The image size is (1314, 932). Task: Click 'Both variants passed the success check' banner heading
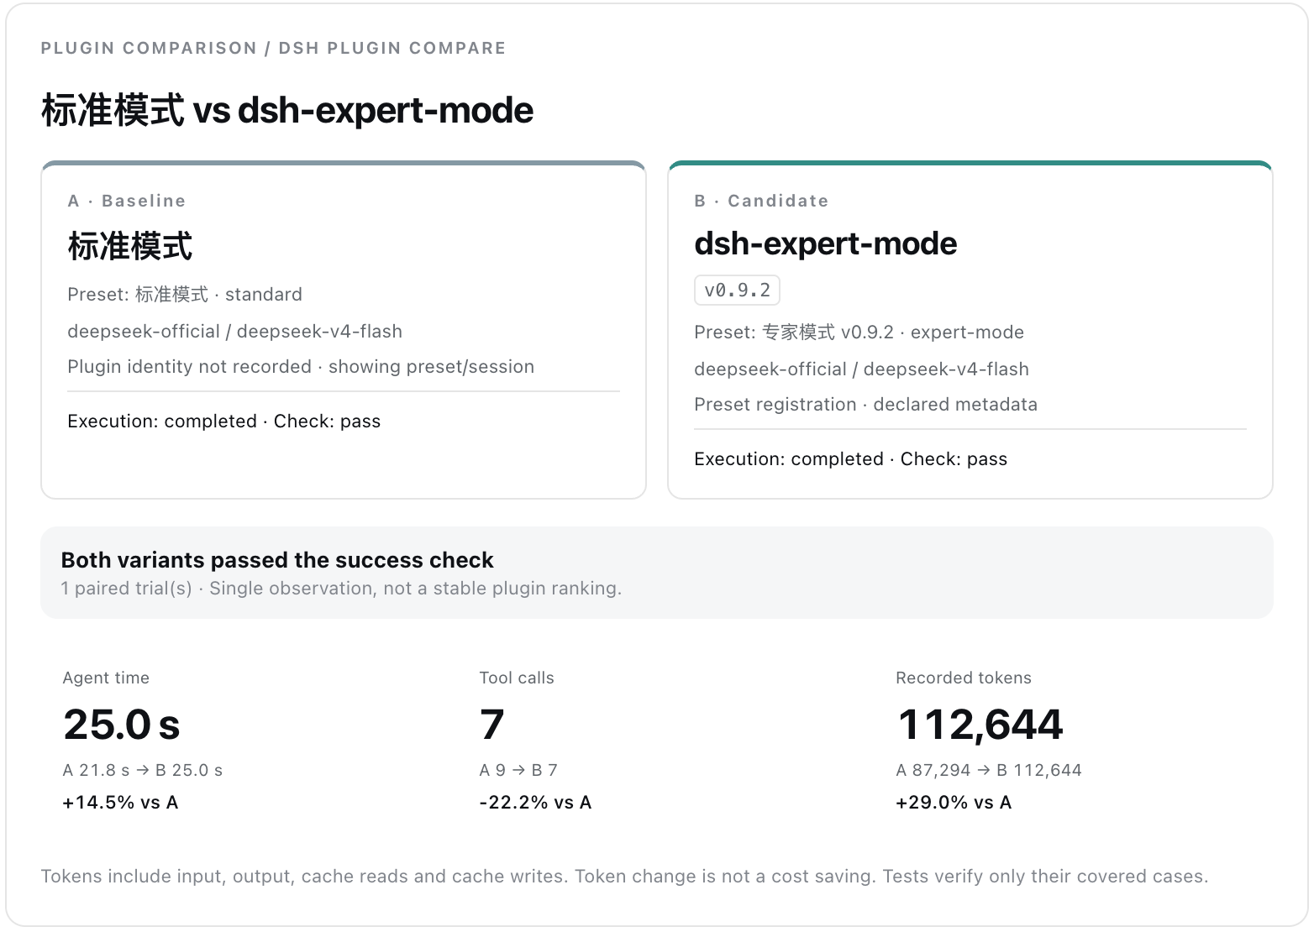coord(277,560)
